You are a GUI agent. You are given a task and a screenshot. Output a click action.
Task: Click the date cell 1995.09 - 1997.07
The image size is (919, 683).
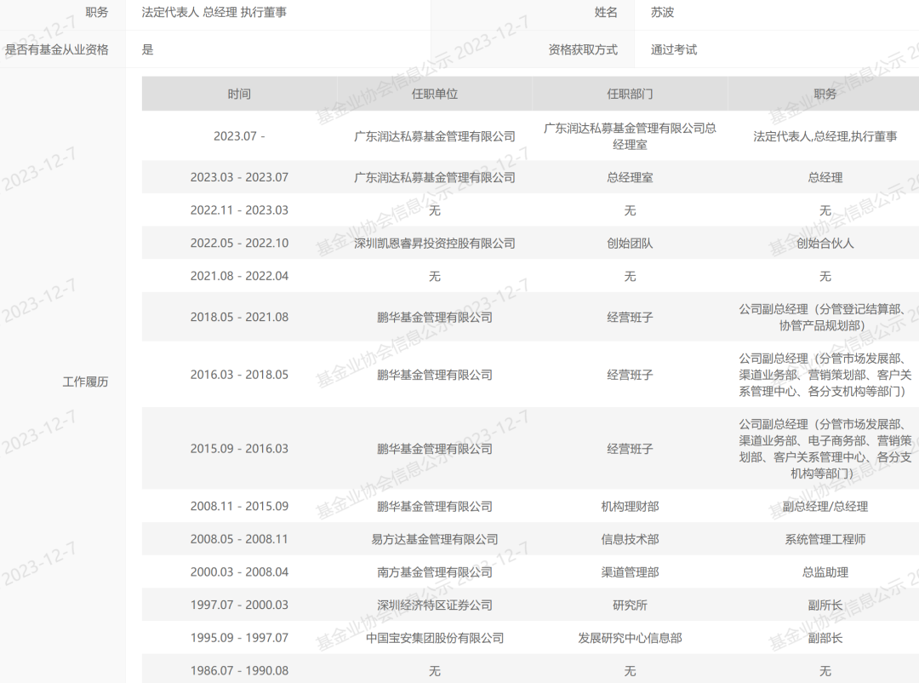239,637
